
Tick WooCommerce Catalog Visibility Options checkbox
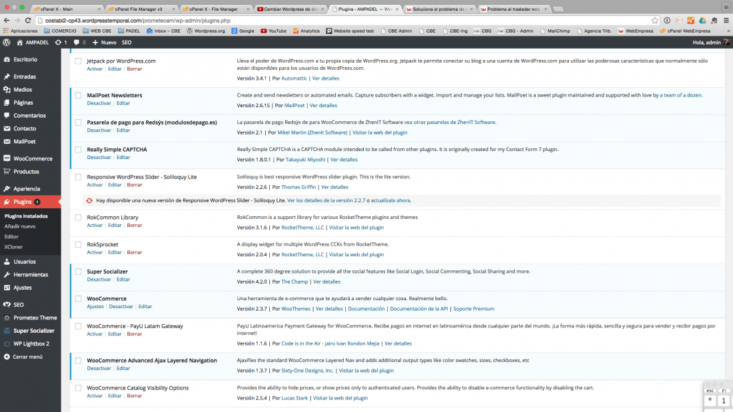click(x=78, y=388)
